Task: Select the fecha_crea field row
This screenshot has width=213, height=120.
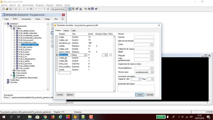Action: (x=84, y=64)
